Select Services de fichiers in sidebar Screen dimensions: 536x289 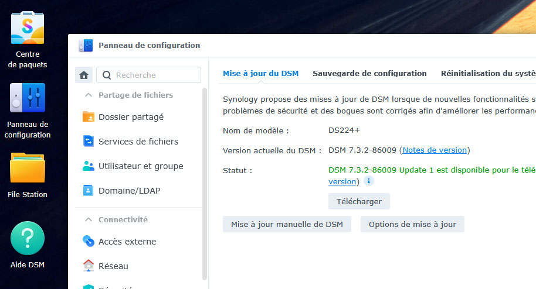click(138, 142)
